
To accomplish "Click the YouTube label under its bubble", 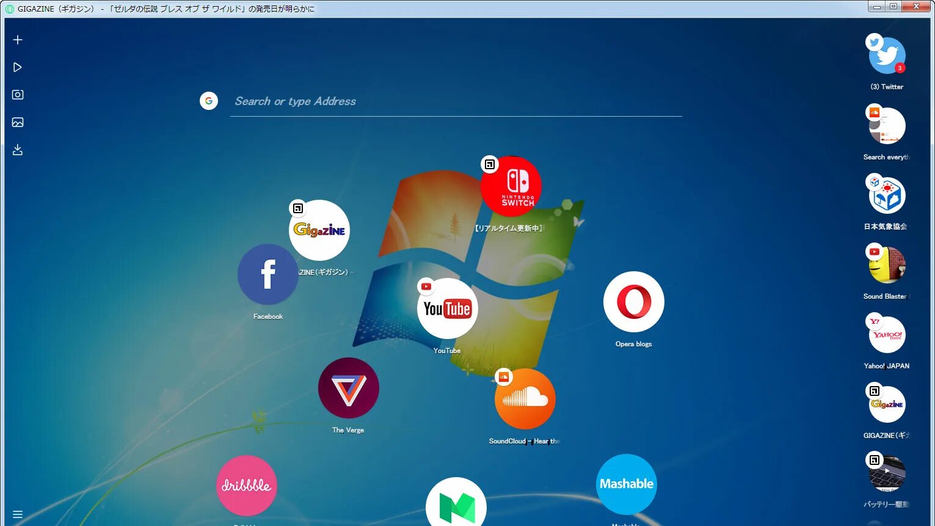I will 447,351.
